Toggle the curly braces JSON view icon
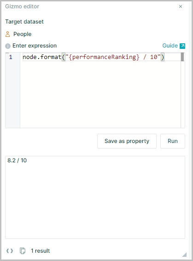193x261 pixels. [10, 251]
